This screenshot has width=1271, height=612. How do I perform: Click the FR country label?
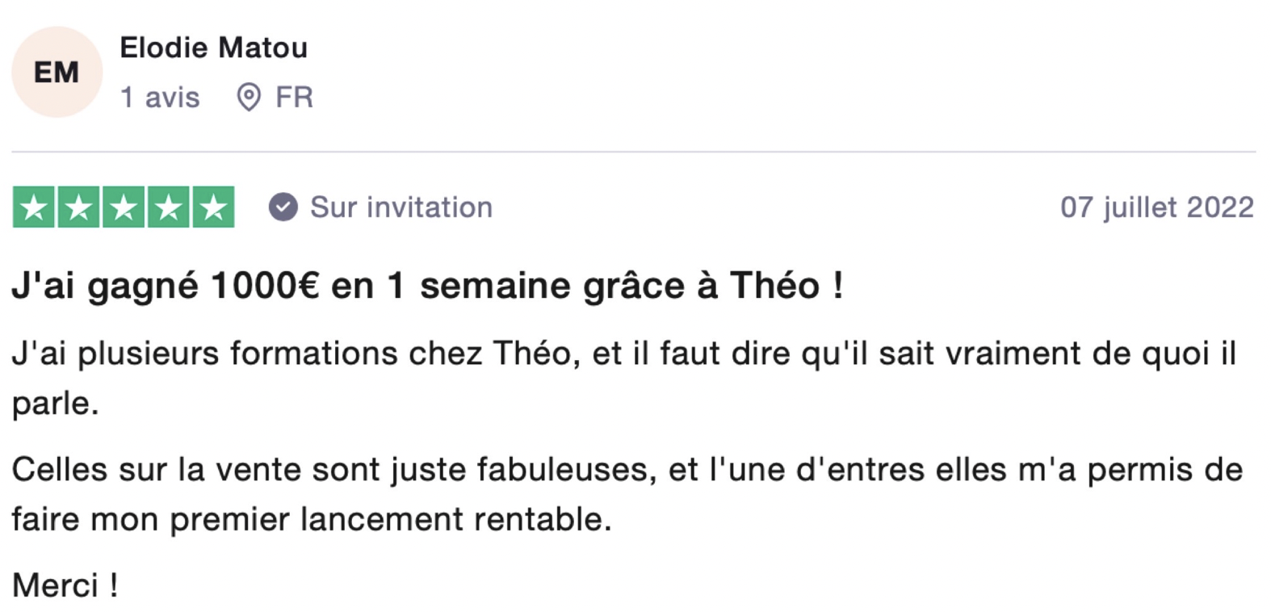point(294,97)
